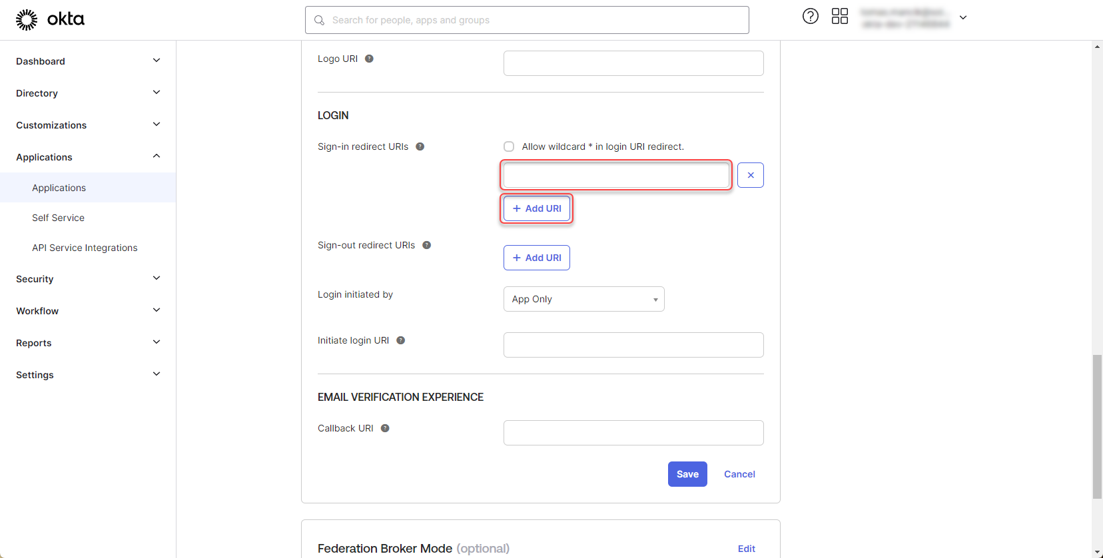
Task: Click the Callback URI input field
Action: [633, 433]
